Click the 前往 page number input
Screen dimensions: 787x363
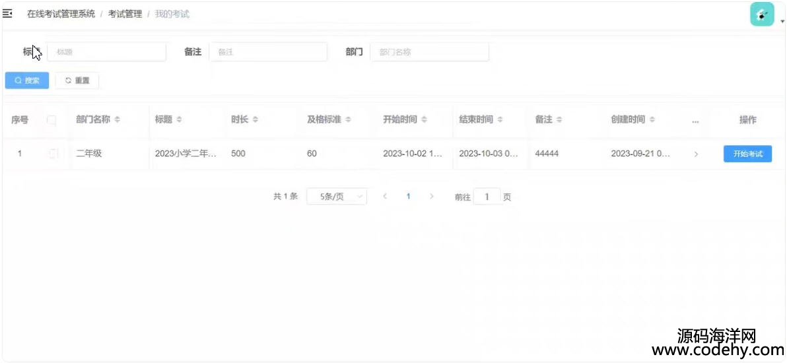[x=487, y=197]
